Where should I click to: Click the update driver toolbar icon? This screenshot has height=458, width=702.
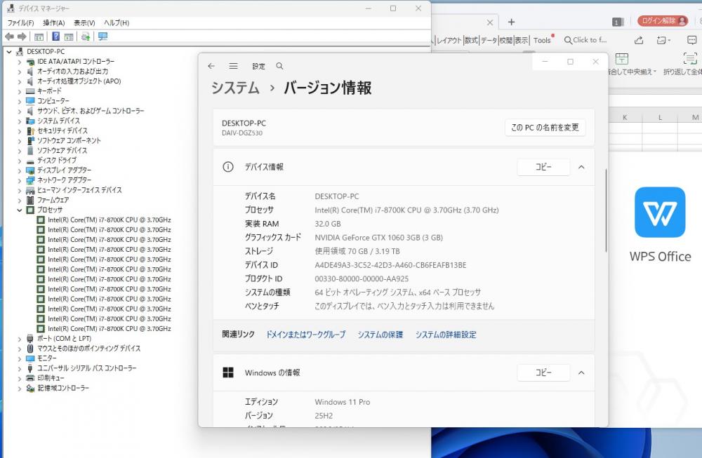pyautogui.click(x=86, y=36)
